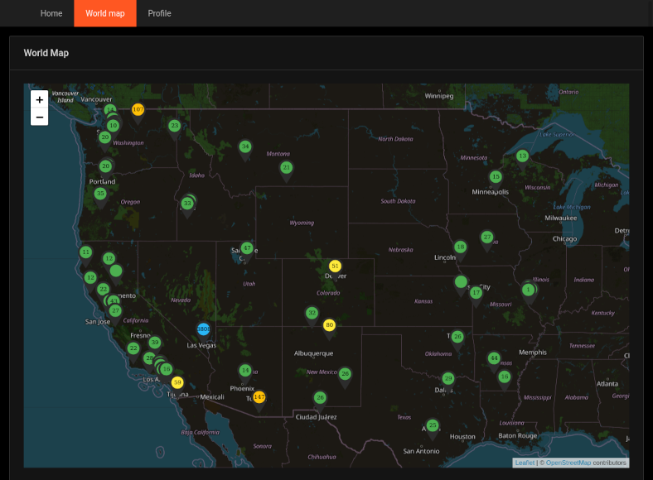Click the green 33 marker in Idaho
The height and width of the screenshot is (480, 653).
point(187,204)
